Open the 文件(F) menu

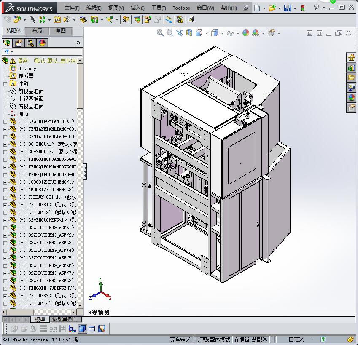click(x=72, y=8)
